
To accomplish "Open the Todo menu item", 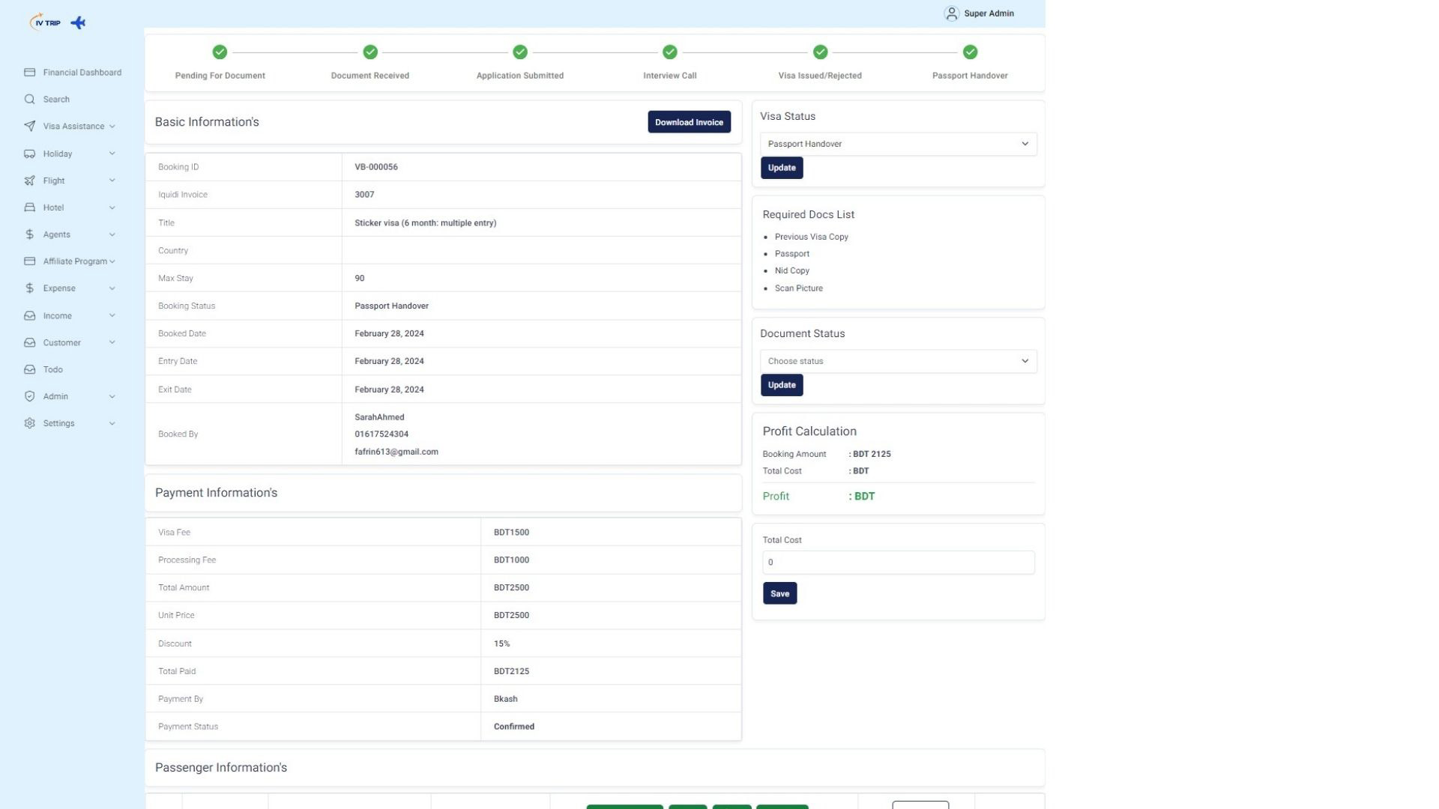I will click(x=52, y=369).
